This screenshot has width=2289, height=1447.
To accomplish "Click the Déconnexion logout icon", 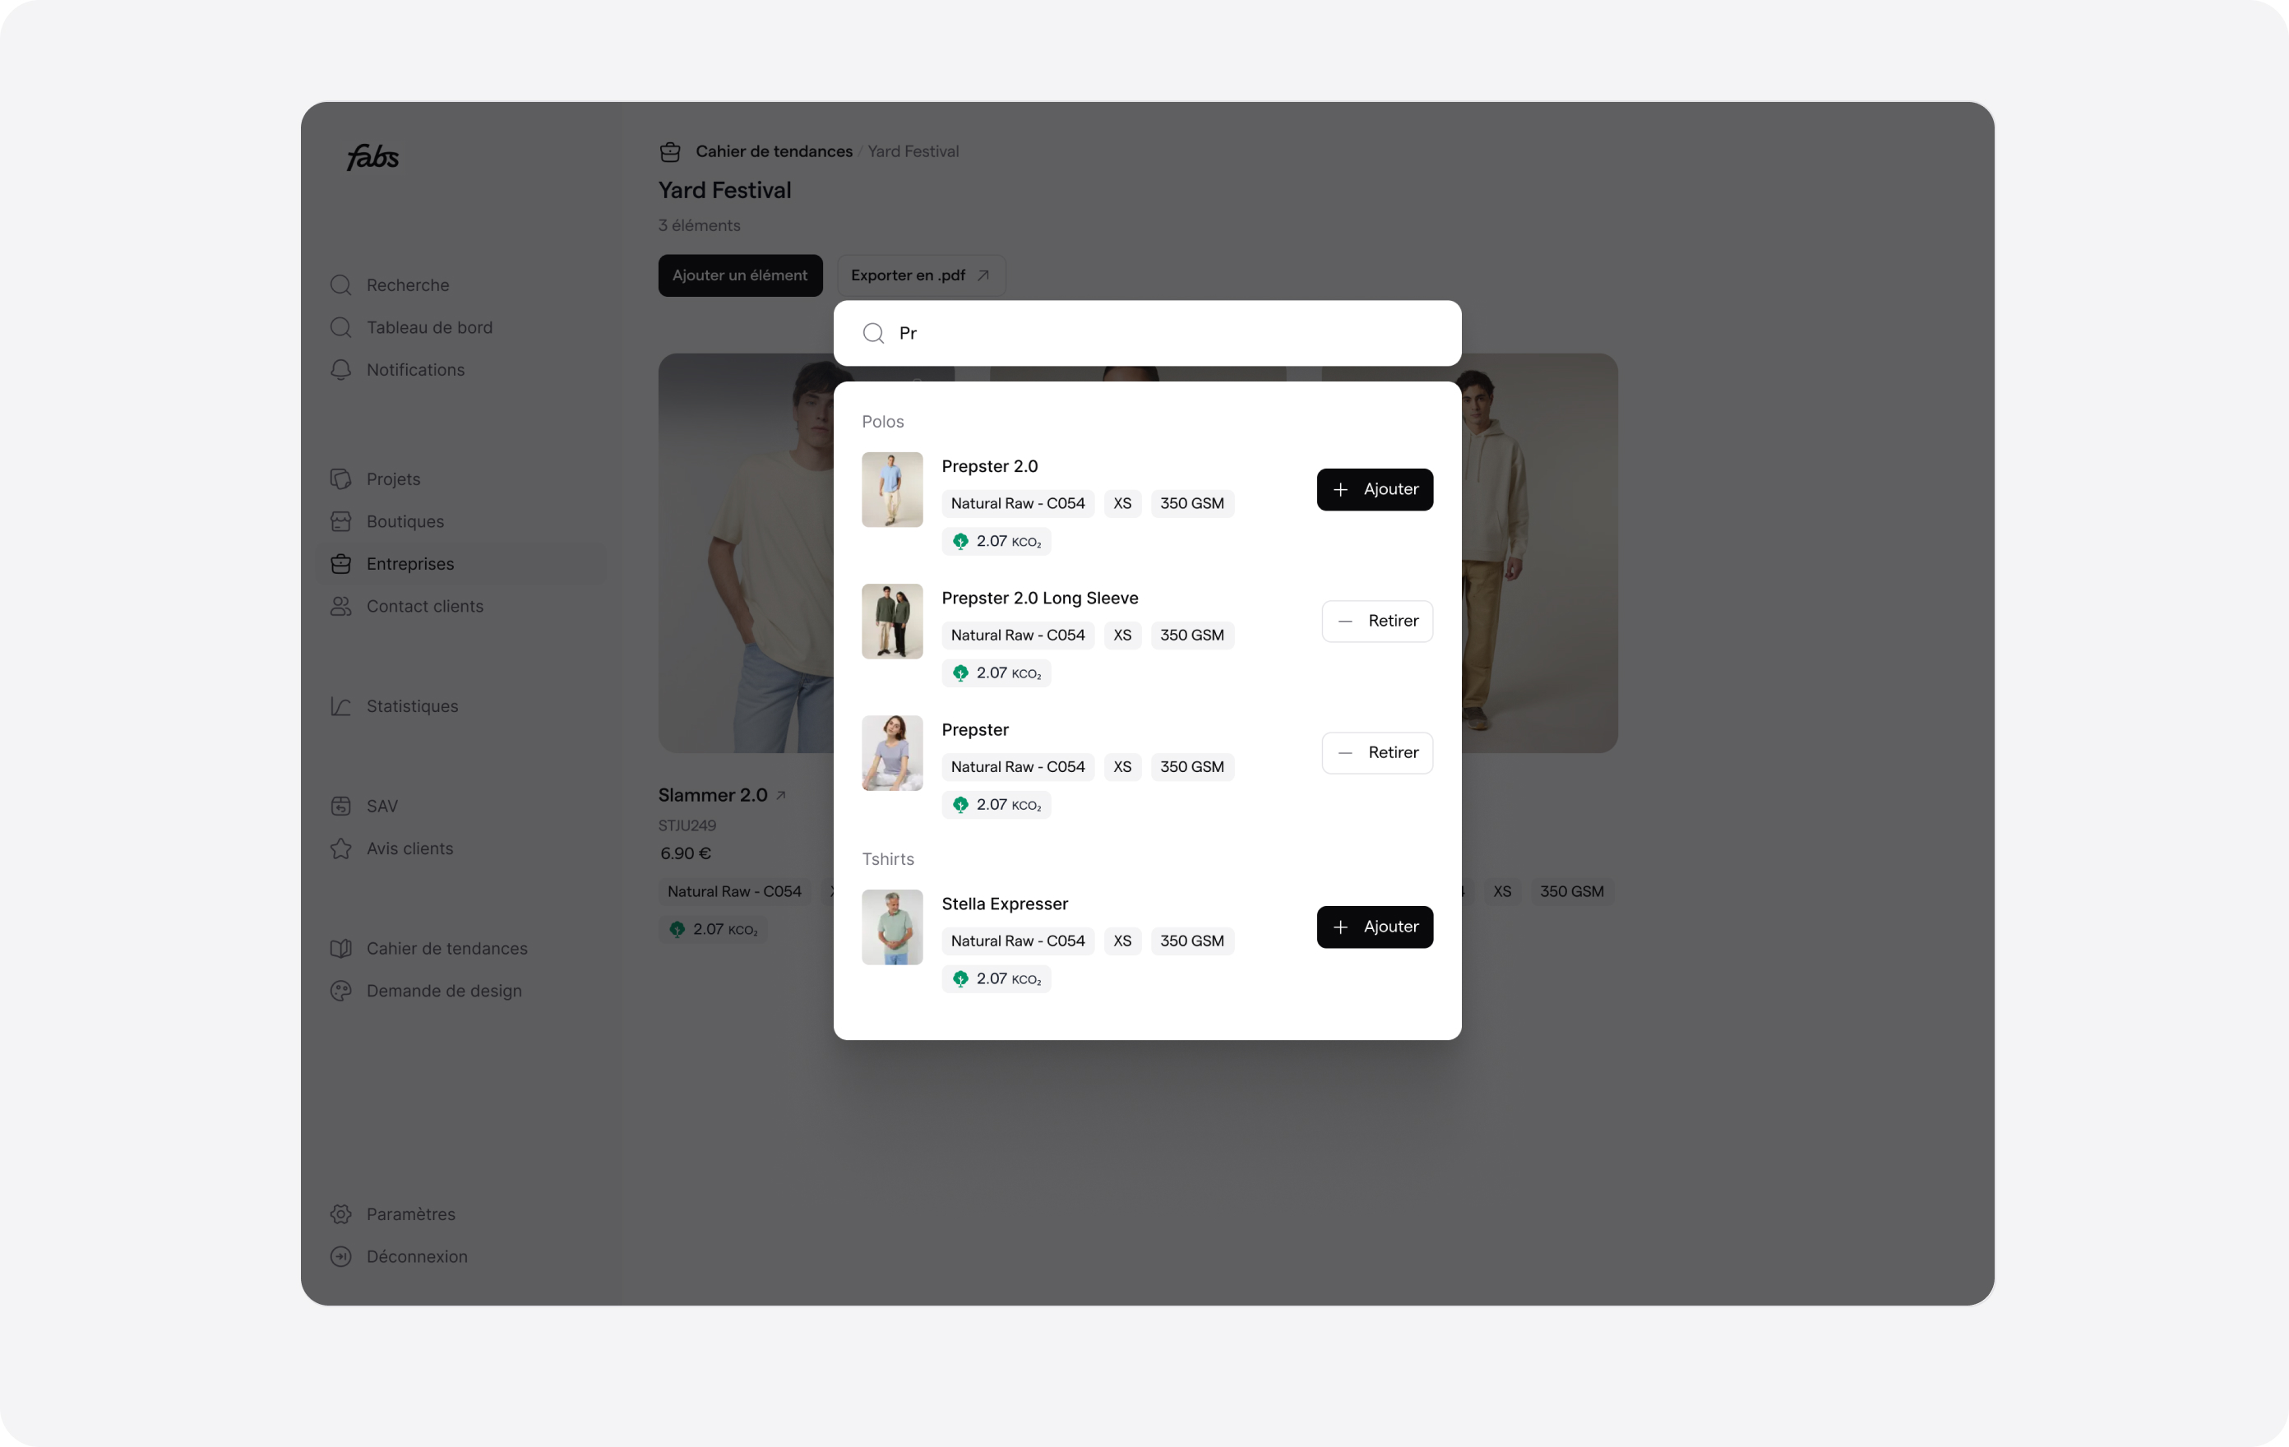I will [x=341, y=1257].
